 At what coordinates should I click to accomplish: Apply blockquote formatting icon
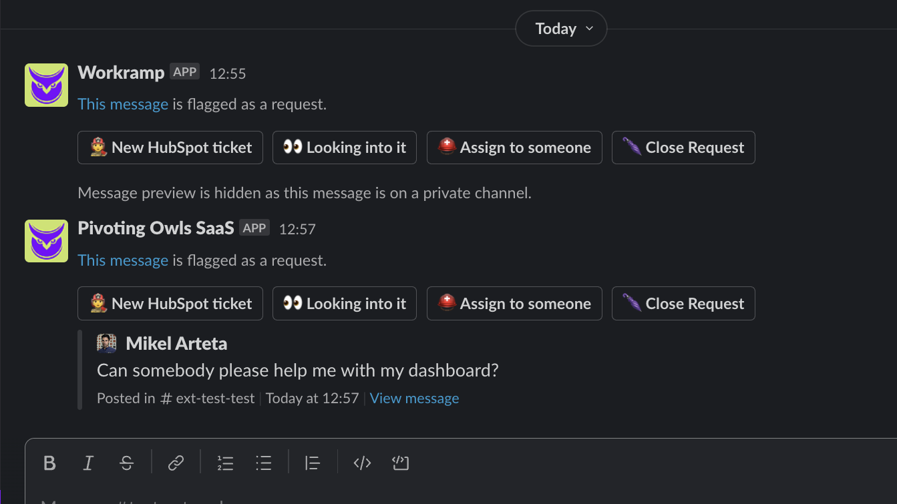(x=312, y=463)
